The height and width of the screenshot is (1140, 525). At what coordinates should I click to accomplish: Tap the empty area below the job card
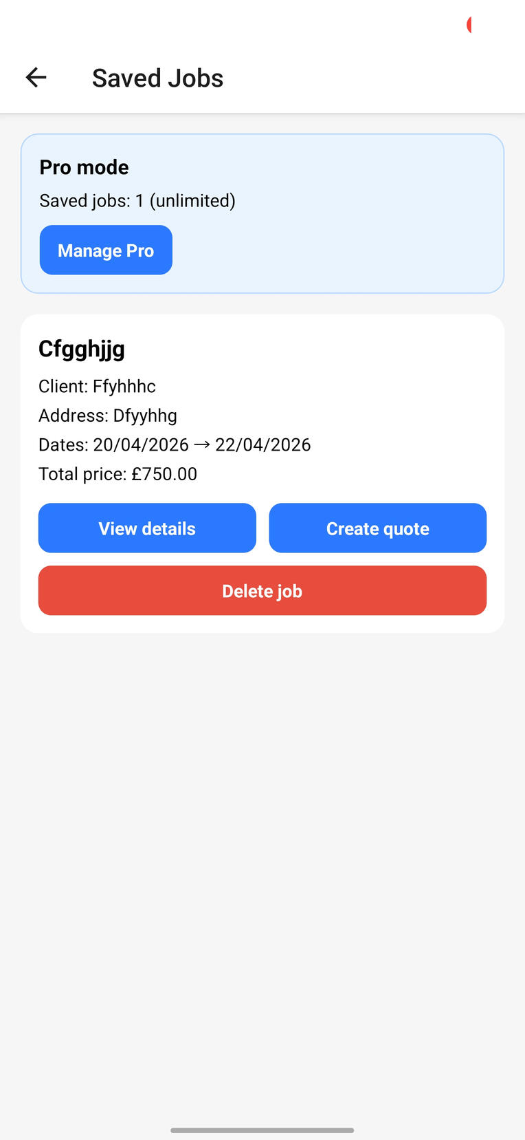pyautogui.click(x=262, y=860)
